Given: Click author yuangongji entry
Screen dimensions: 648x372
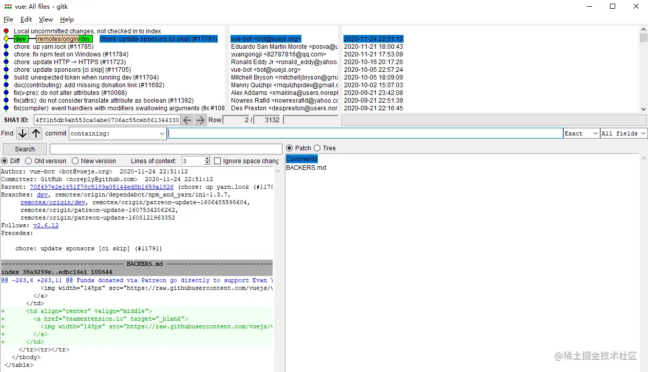Looking at the screenshot, I should [x=278, y=54].
